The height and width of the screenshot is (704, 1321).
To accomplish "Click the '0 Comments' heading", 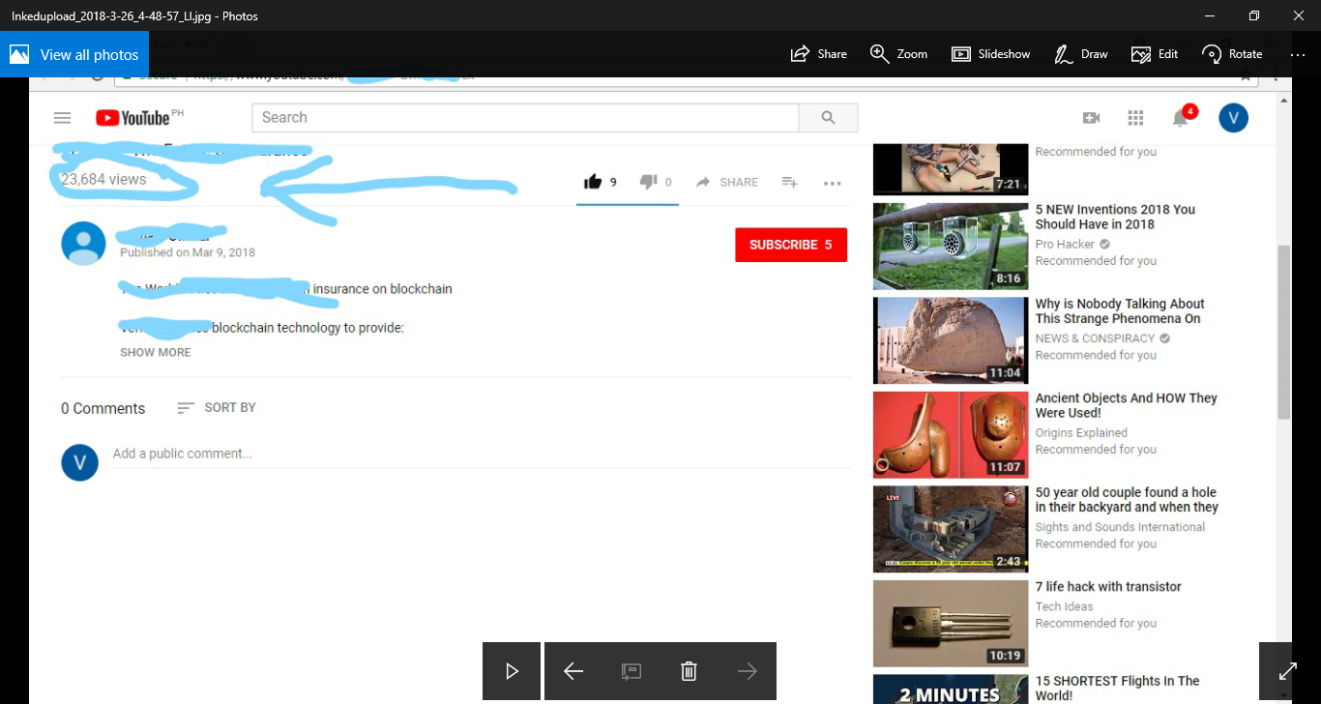I will (x=103, y=408).
